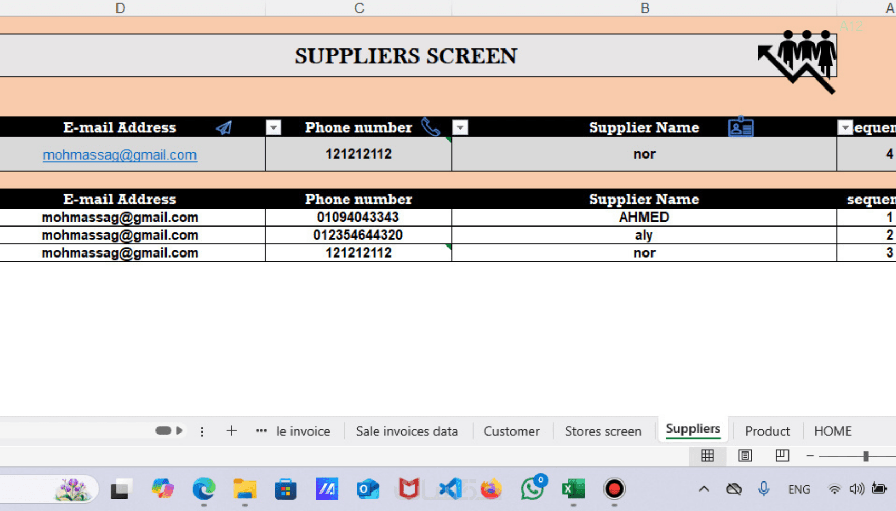The height and width of the screenshot is (511, 896).
Task: Select phone number cell 012354644320
Action: tap(358, 235)
